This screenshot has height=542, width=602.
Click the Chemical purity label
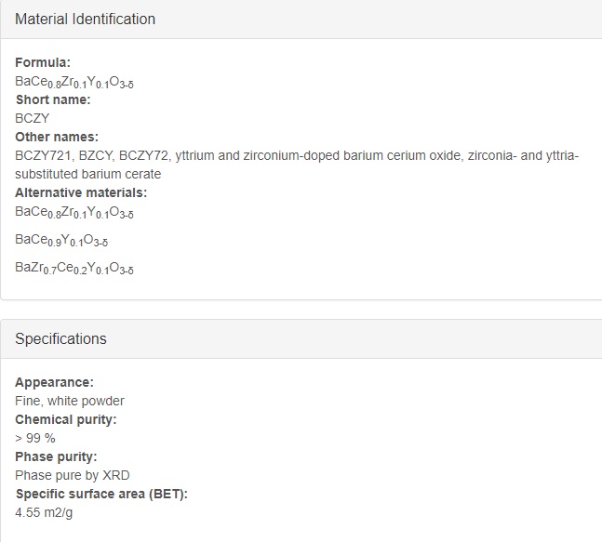click(66, 419)
